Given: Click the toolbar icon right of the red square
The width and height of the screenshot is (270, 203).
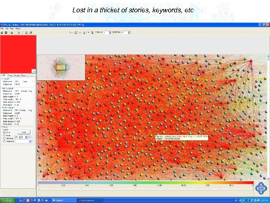Looking at the screenshot, I should tap(30, 32).
